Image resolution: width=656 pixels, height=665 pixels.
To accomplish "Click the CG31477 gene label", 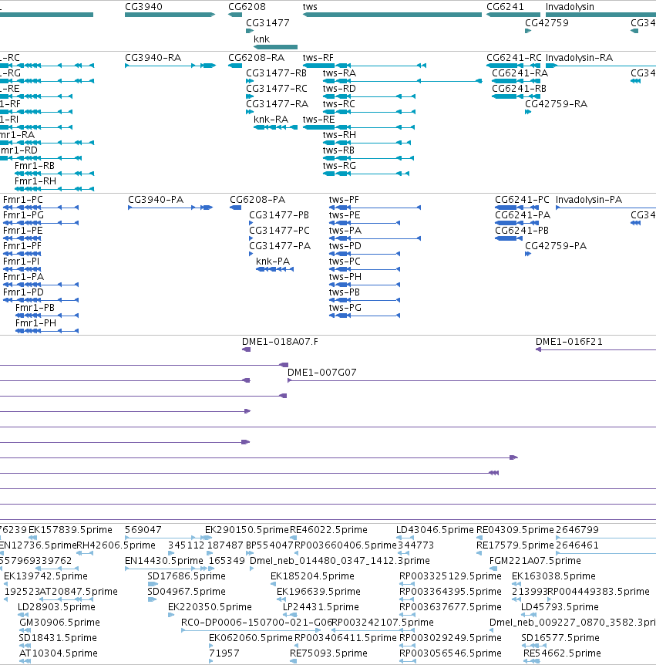I will coord(267,23).
